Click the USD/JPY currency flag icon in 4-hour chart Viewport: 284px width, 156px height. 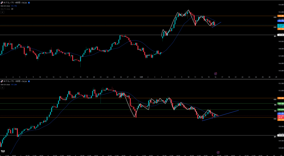point(2,3)
